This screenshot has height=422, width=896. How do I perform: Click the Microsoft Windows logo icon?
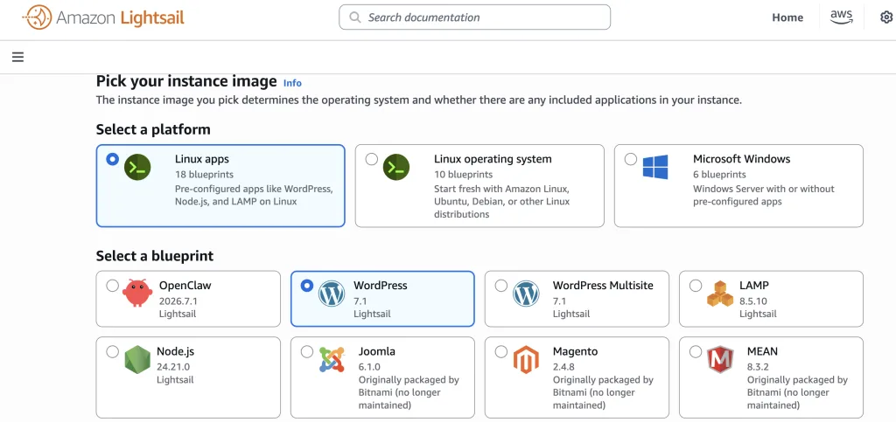coord(655,167)
